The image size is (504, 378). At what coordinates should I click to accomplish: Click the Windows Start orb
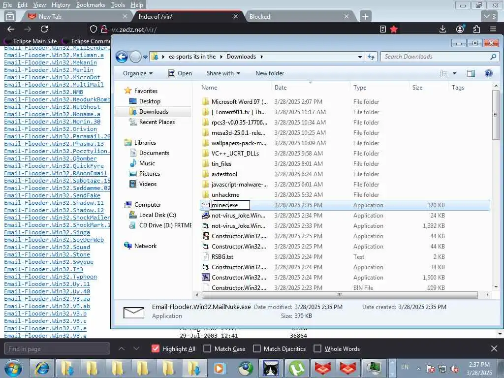(x=13, y=368)
